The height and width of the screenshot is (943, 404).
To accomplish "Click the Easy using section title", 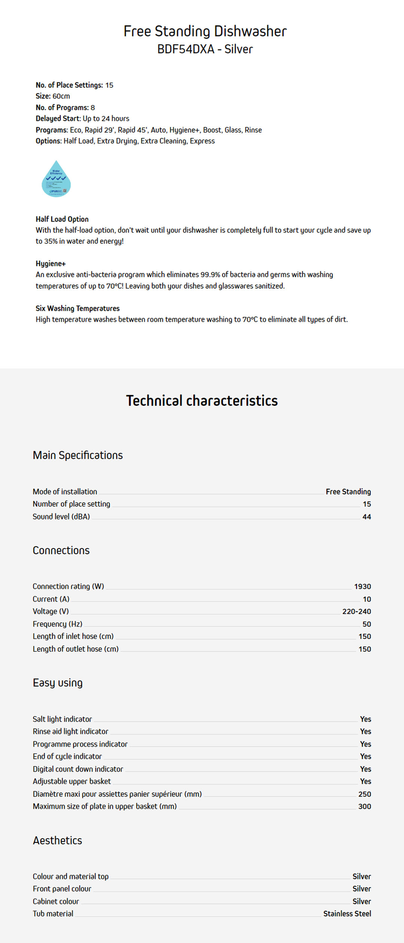I will (58, 683).
